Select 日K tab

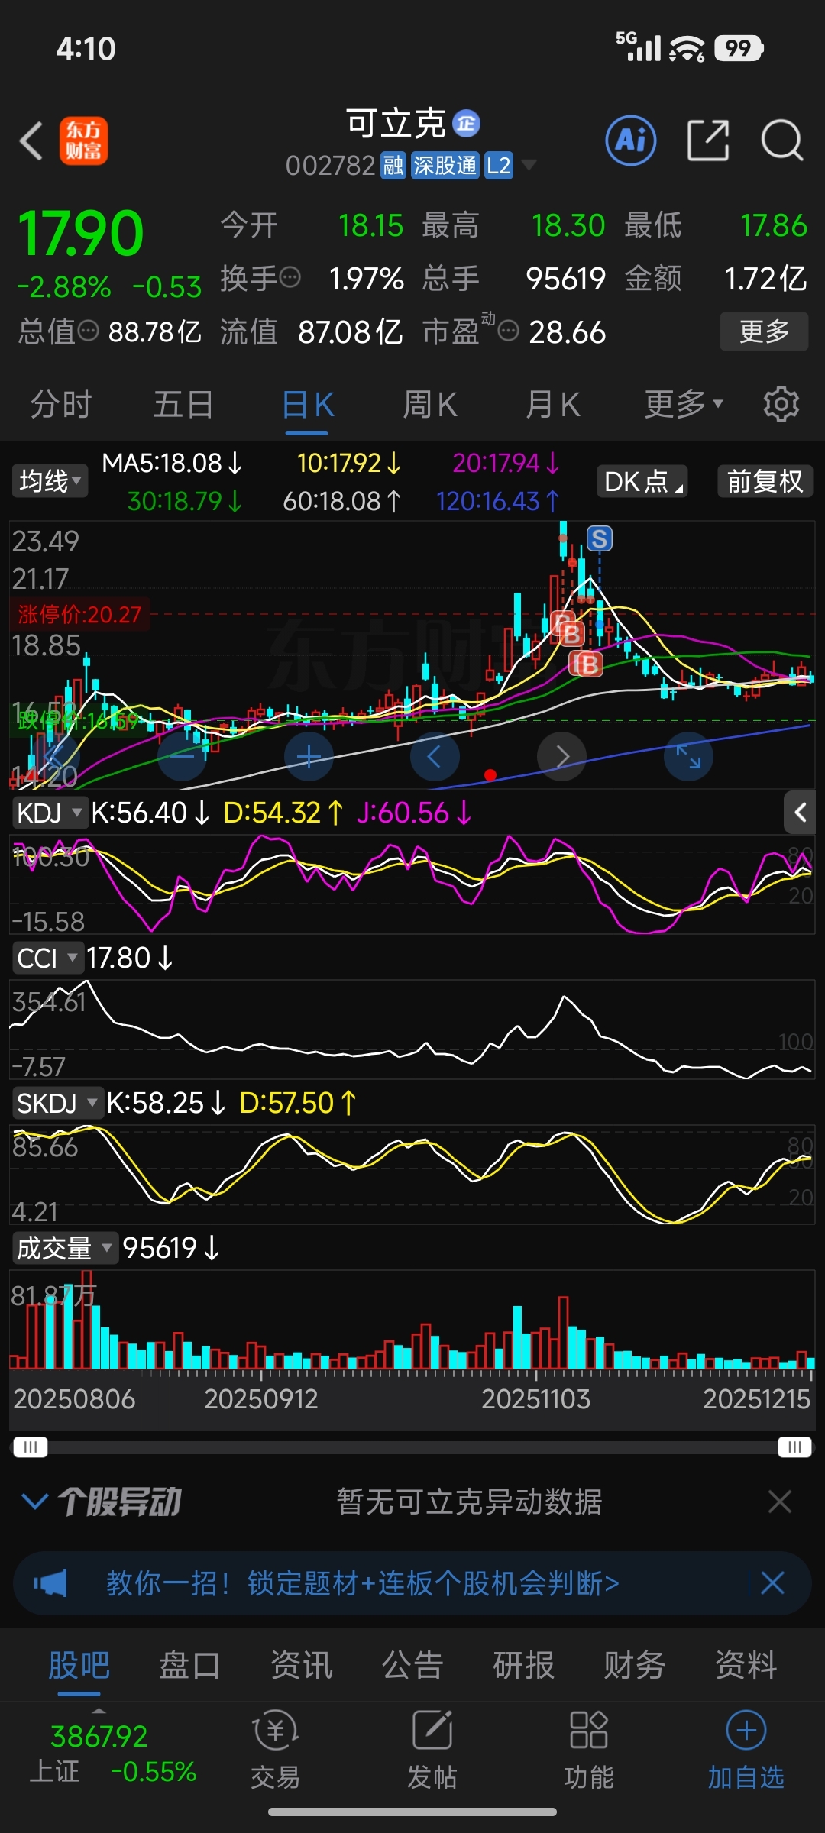307,403
